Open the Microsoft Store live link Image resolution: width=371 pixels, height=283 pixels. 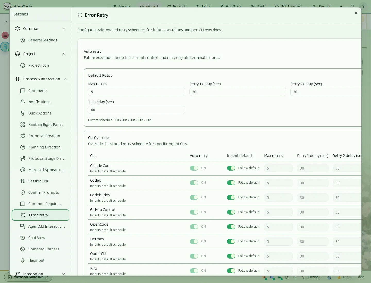28,277
